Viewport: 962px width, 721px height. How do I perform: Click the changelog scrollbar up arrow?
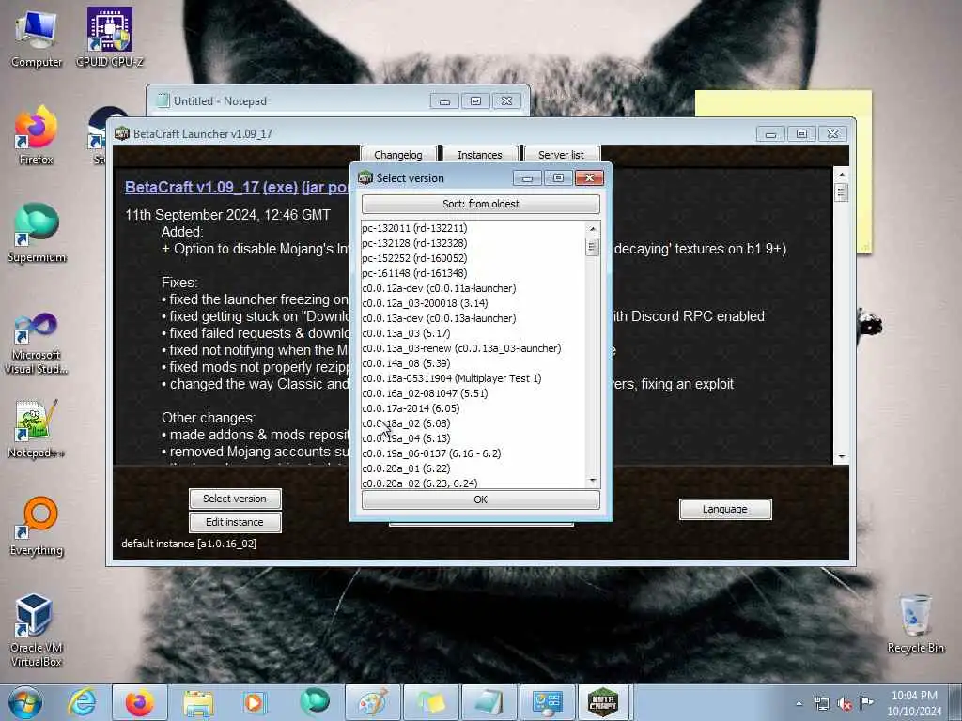tap(841, 175)
